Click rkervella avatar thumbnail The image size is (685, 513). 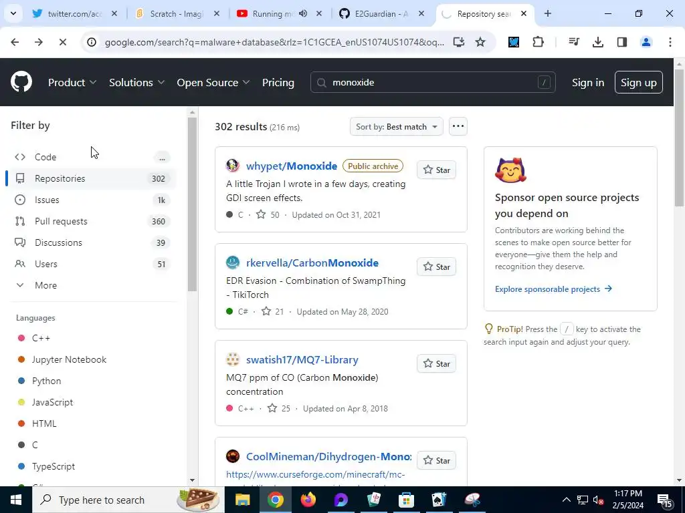[232, 263]
